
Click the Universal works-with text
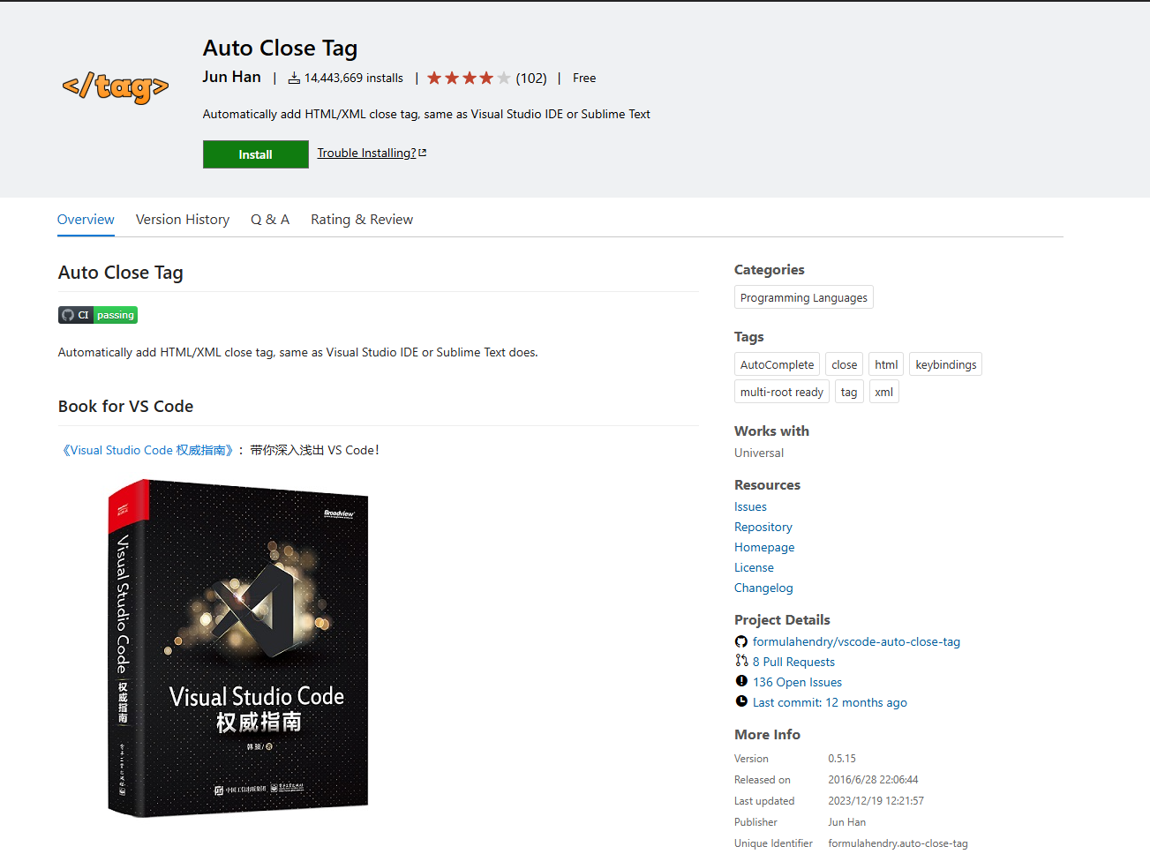759,453
